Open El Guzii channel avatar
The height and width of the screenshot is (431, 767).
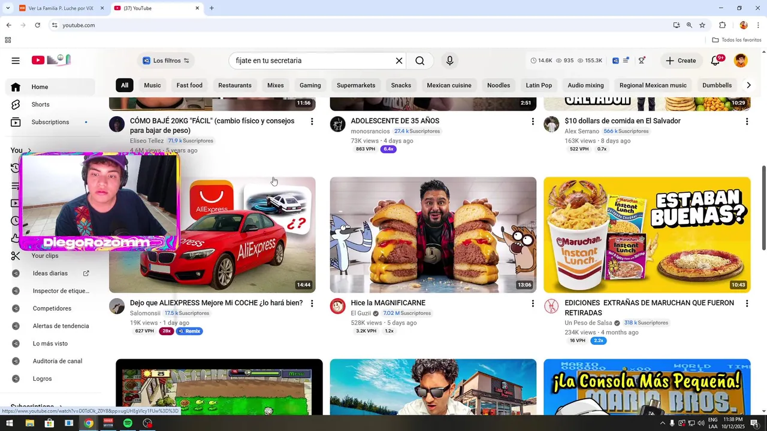point(338,306)
